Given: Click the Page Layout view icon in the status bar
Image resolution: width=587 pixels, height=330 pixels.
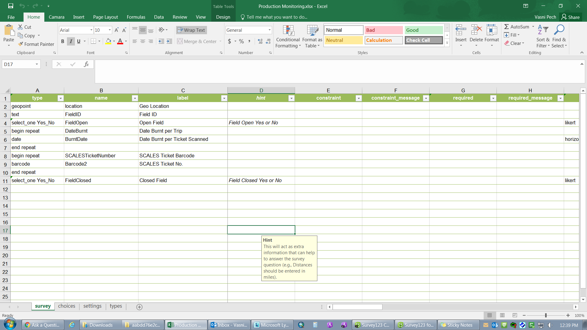Looking at the screenshot, I should [x=502, y=315].
